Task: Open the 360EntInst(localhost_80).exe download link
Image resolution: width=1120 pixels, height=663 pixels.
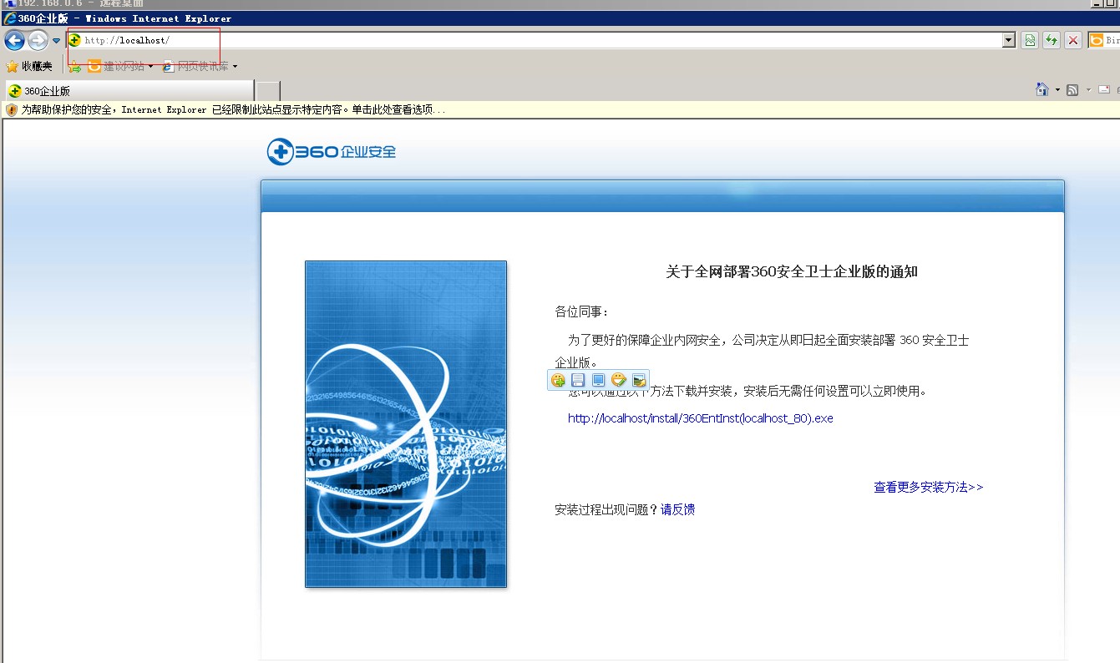Action: coord(701,418)
